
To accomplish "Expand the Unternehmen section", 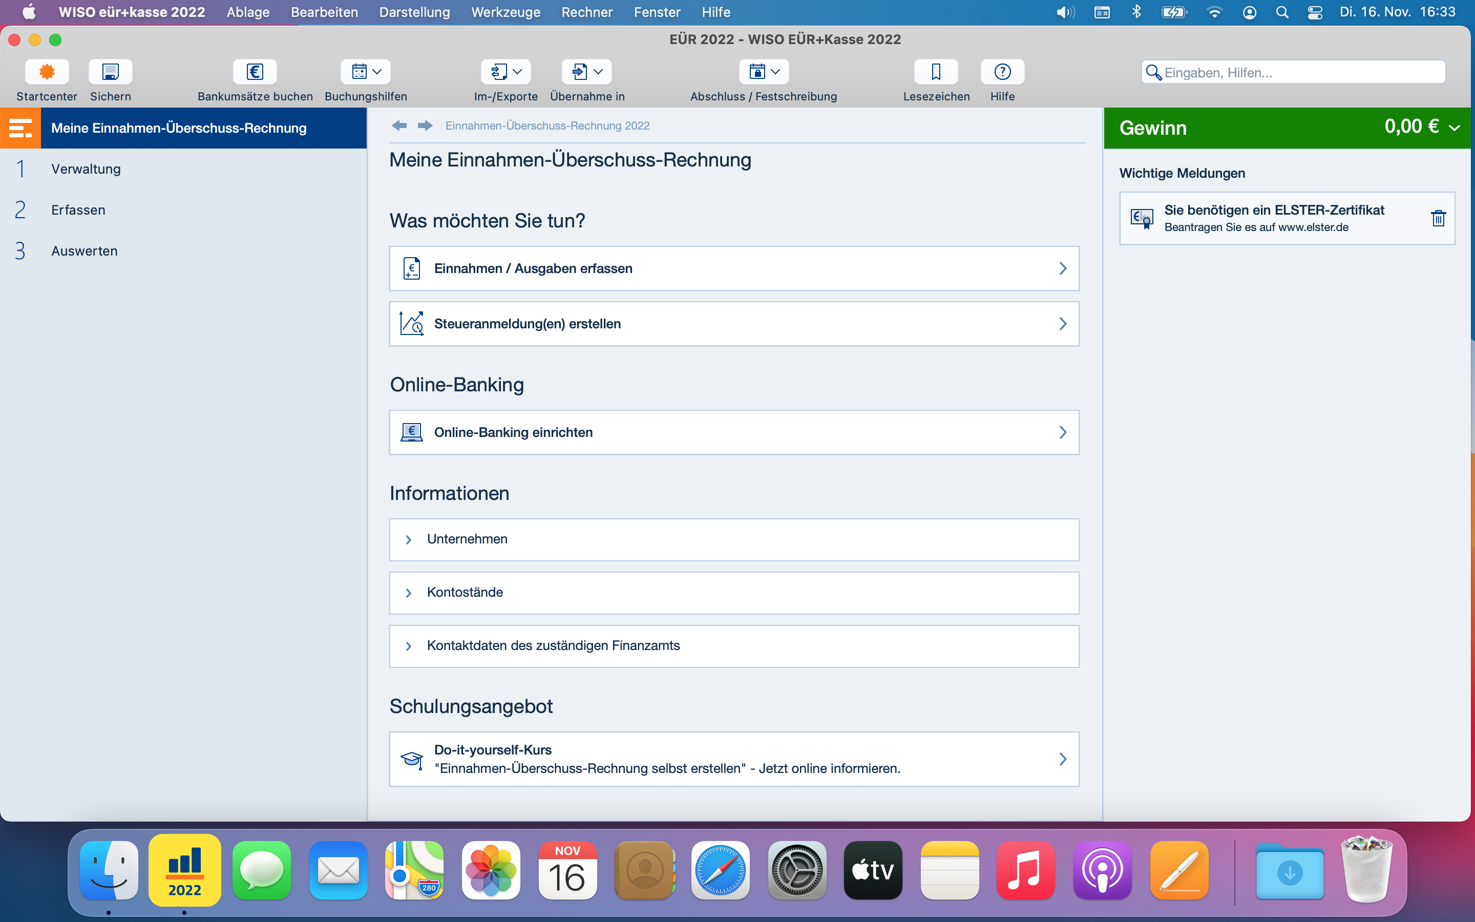I will pyautogui.click(x=734, y=540).
